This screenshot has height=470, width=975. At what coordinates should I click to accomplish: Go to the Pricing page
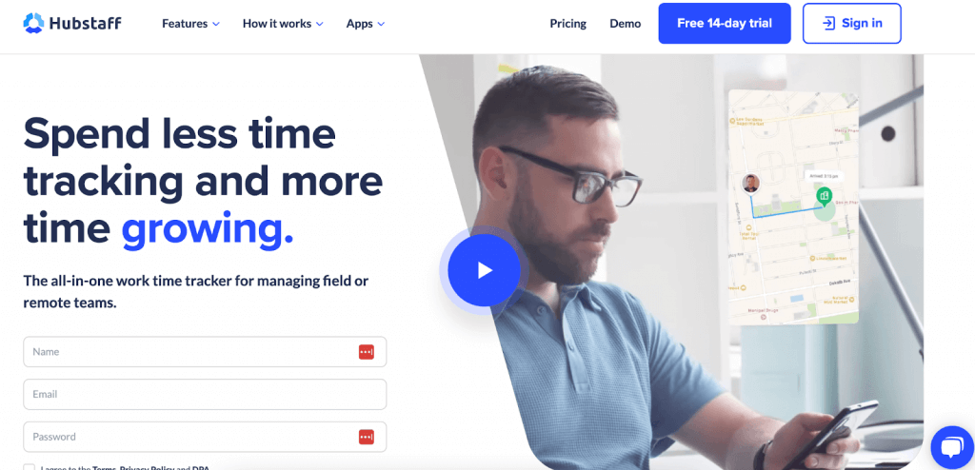point(567,24)
